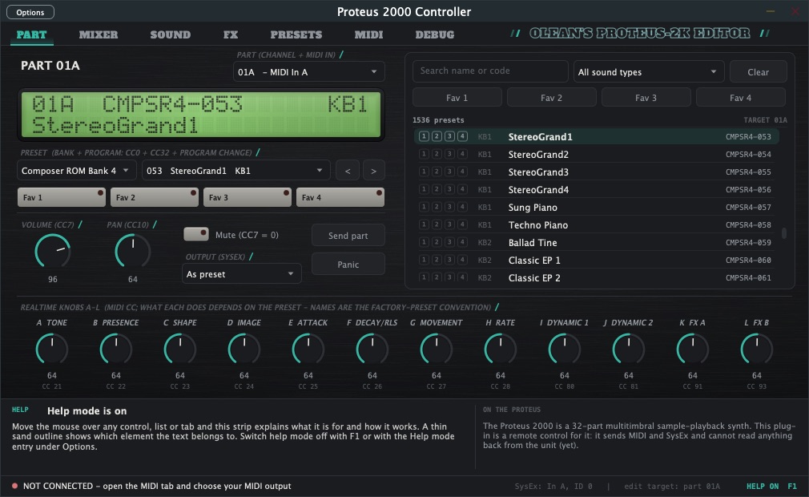809x497 pixels.
Task: Assign StereoGrand4 to favorite slot 3
Action: 449,189
